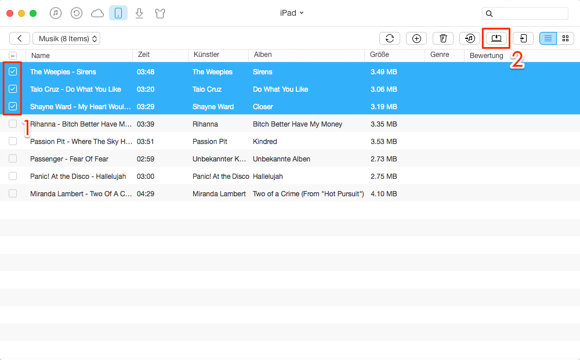Sort by Name column header
Screen dimensions: 580x360
[x=79, y=56]
